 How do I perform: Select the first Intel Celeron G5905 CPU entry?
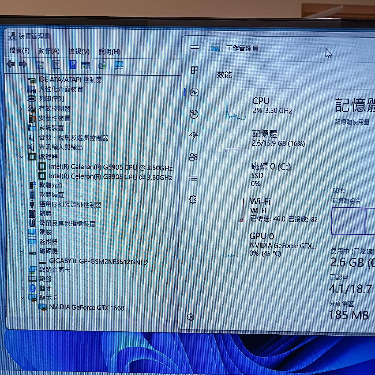tap(106, 167)
